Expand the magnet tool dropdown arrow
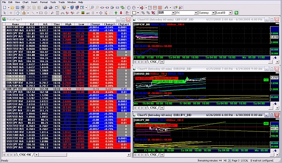Viewport: 282px width, 163px height. coord(28,13)
